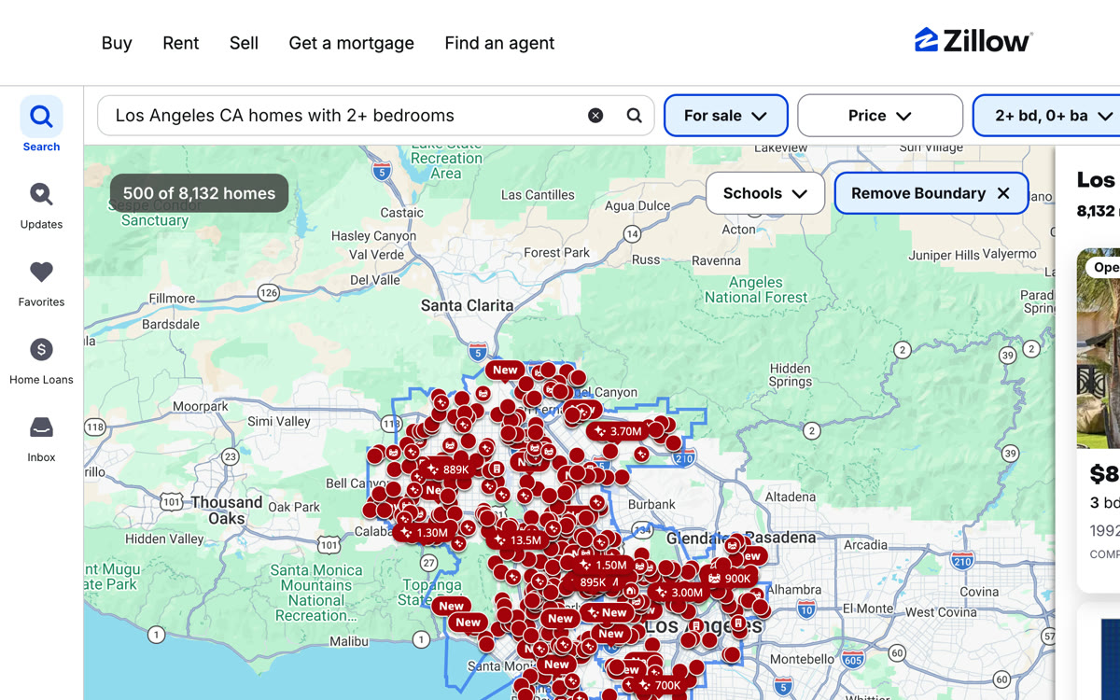Click the Simi Valley map label
The height and width of the screenshot is (700, 1120).
[x=279, y=421]
